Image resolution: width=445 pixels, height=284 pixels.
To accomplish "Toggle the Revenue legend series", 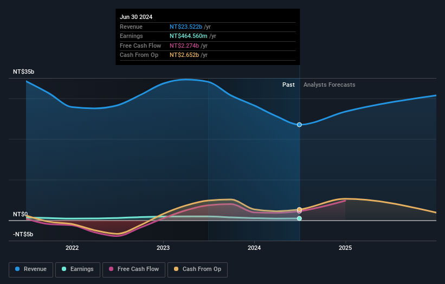I will pyautogui.click(x=31, y=269).
